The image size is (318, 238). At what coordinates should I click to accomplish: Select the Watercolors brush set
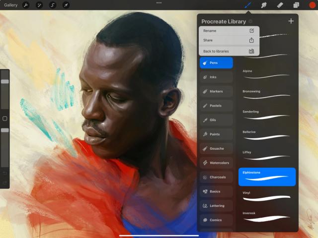tap(216, 163)
